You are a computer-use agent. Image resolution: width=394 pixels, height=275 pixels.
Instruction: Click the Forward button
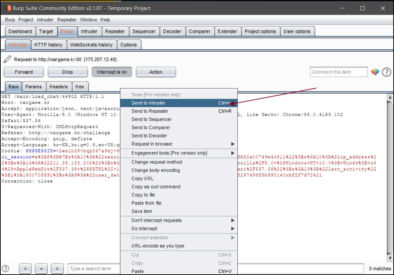tap(24, 72)
